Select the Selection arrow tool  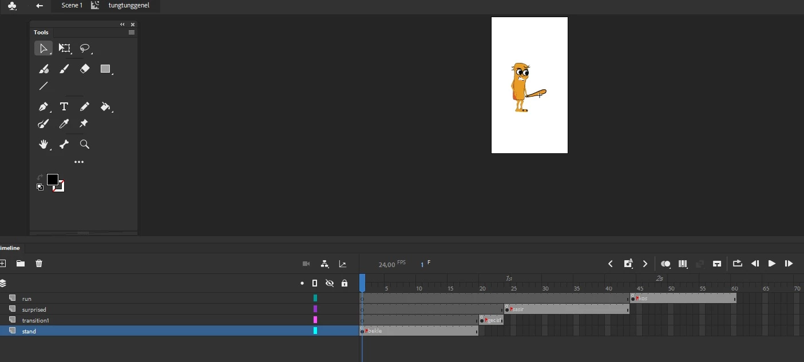tap(43, 49)
